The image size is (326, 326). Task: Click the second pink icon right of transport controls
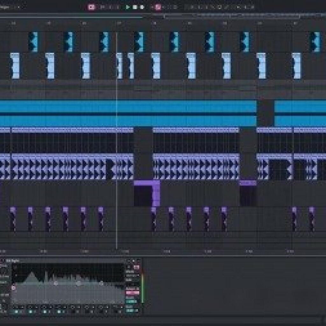[158, 7]
